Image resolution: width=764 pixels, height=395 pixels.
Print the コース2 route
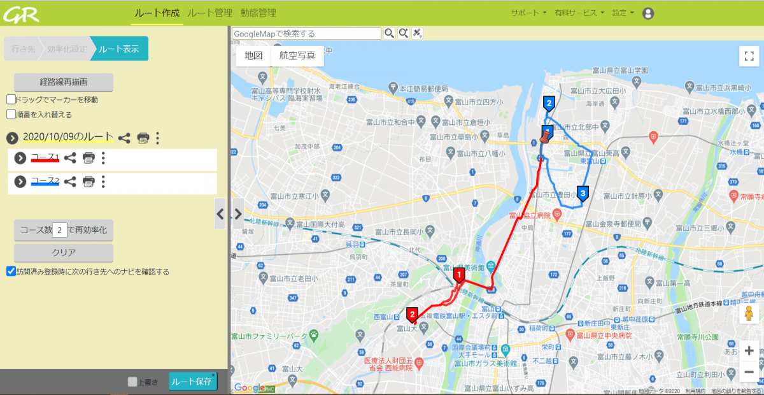point(88,182)
